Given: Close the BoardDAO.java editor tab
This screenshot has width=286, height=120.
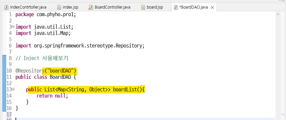Looking at the screenshot, I should (212, 8).
